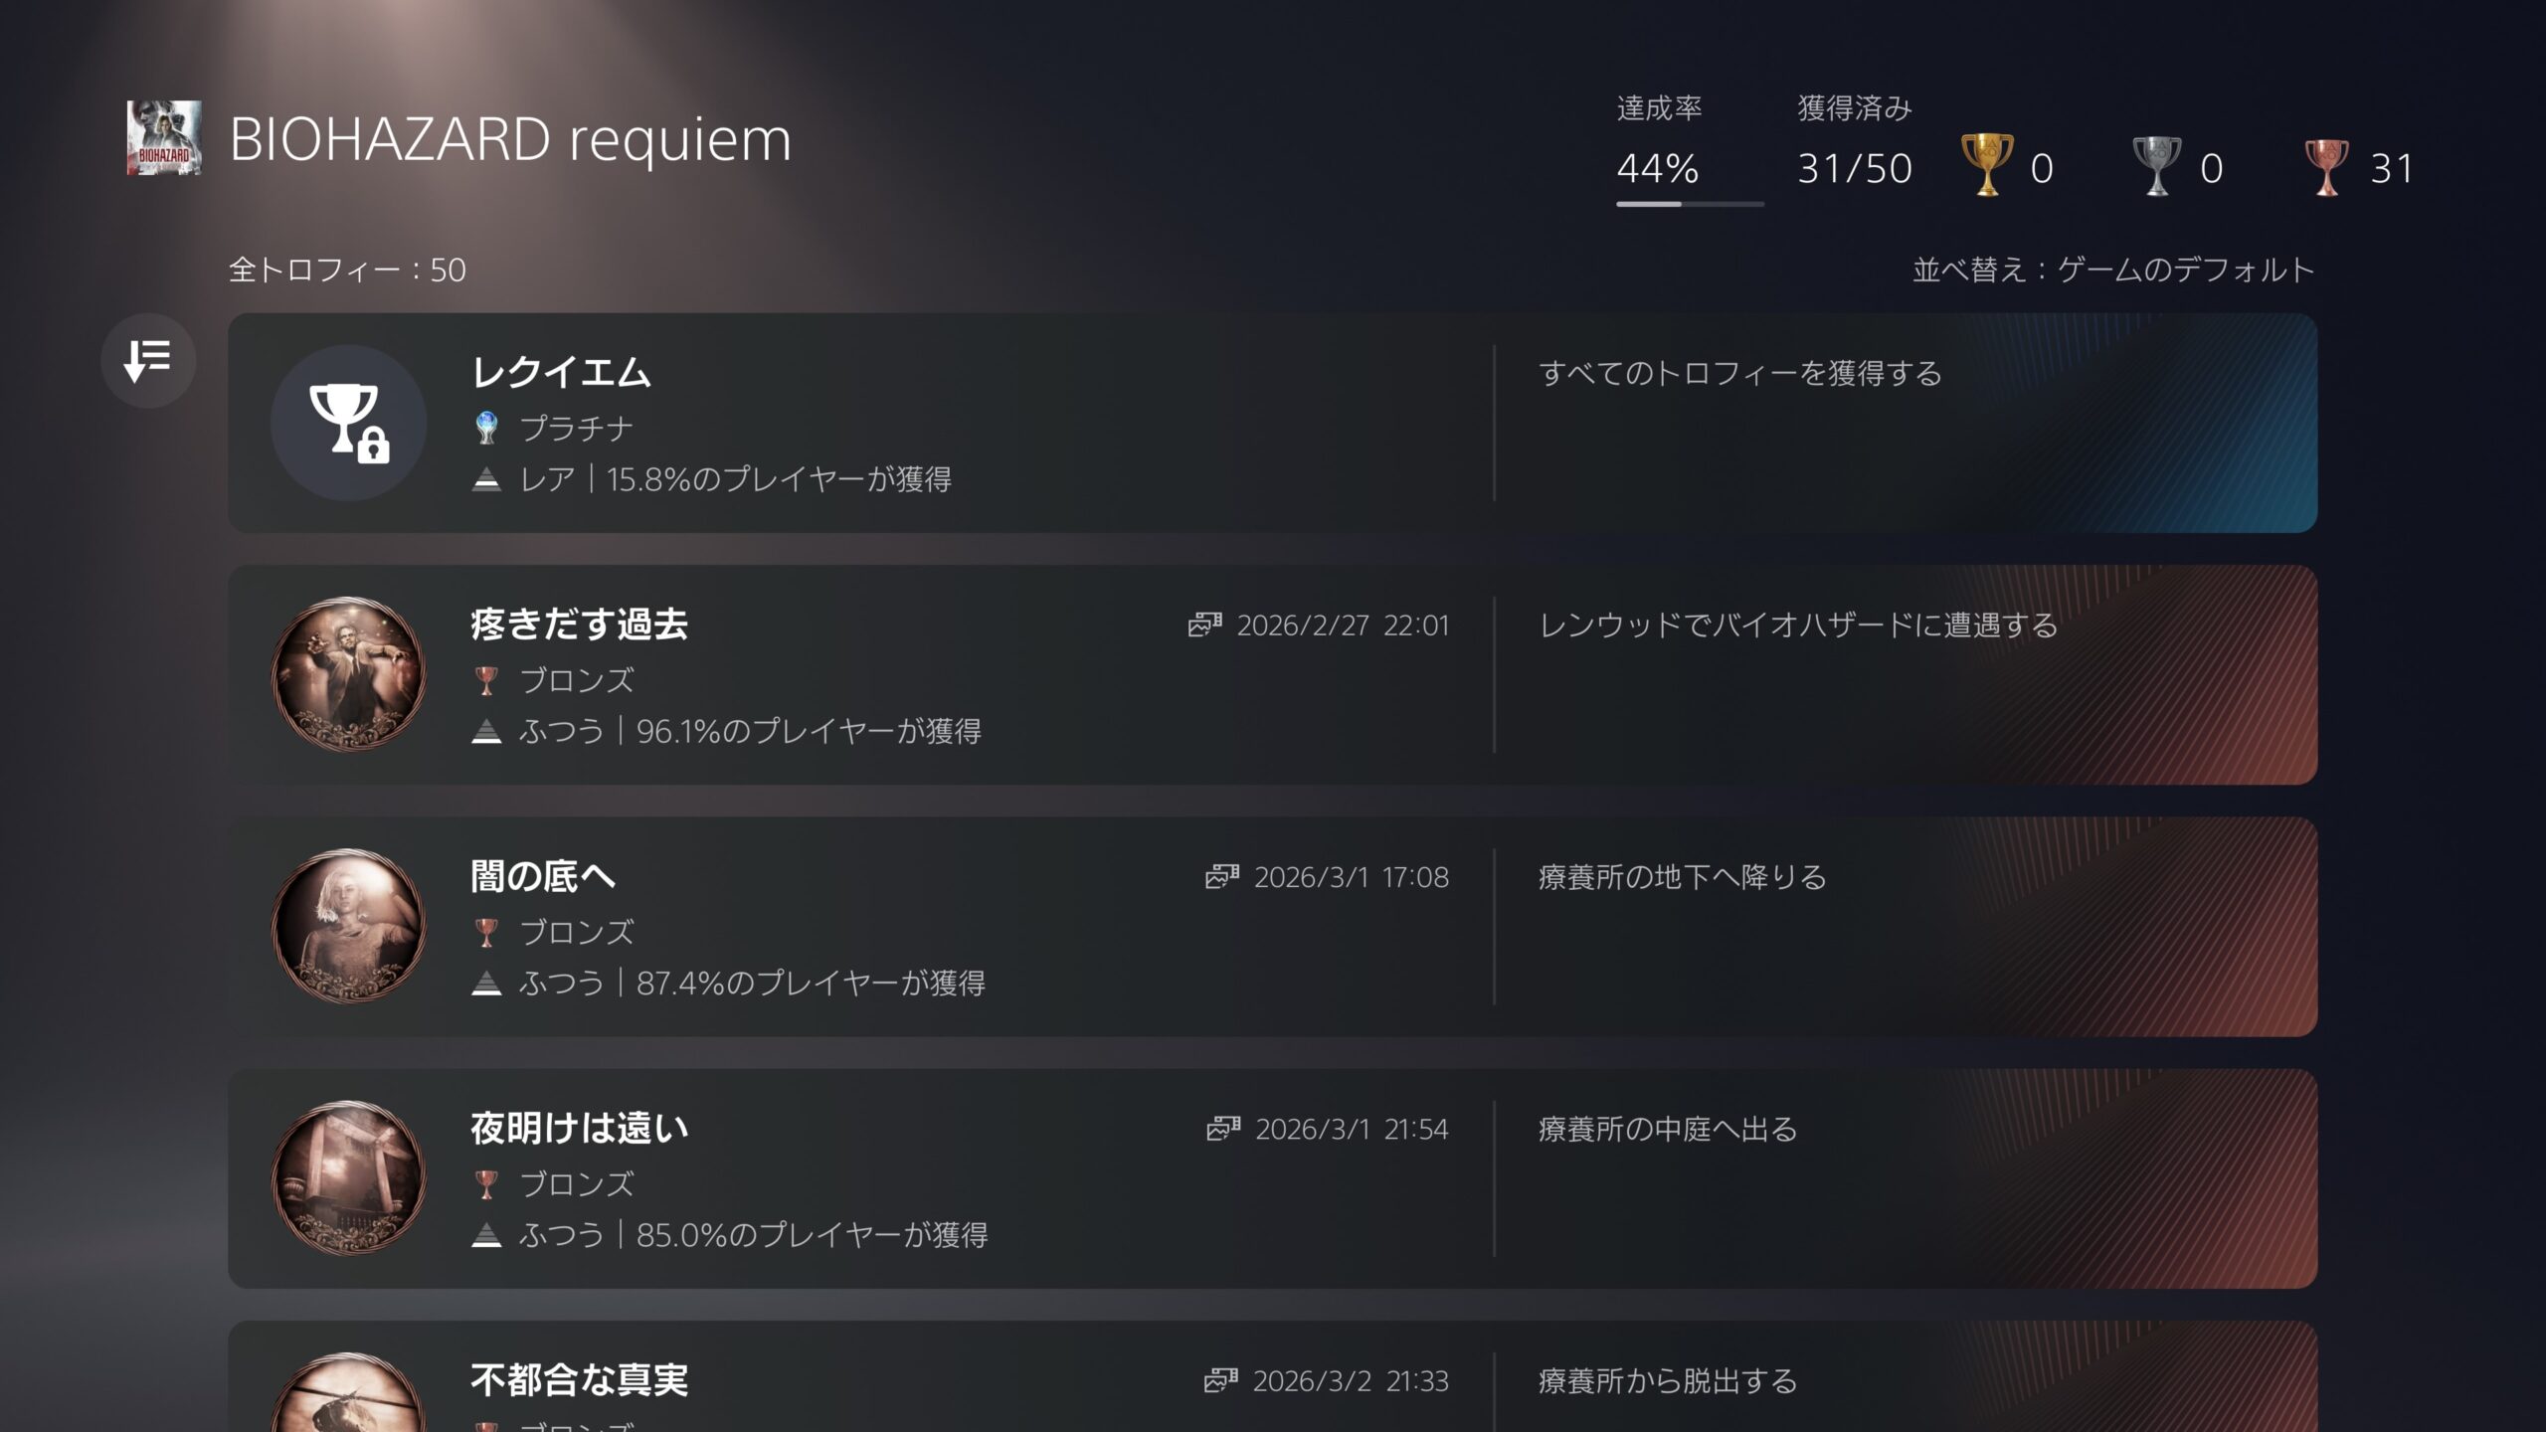This screenshot has height=1432, width=2546.
Task: Click the 獲得済み 31/50 counter
Action: click(x=1855, y=167)
